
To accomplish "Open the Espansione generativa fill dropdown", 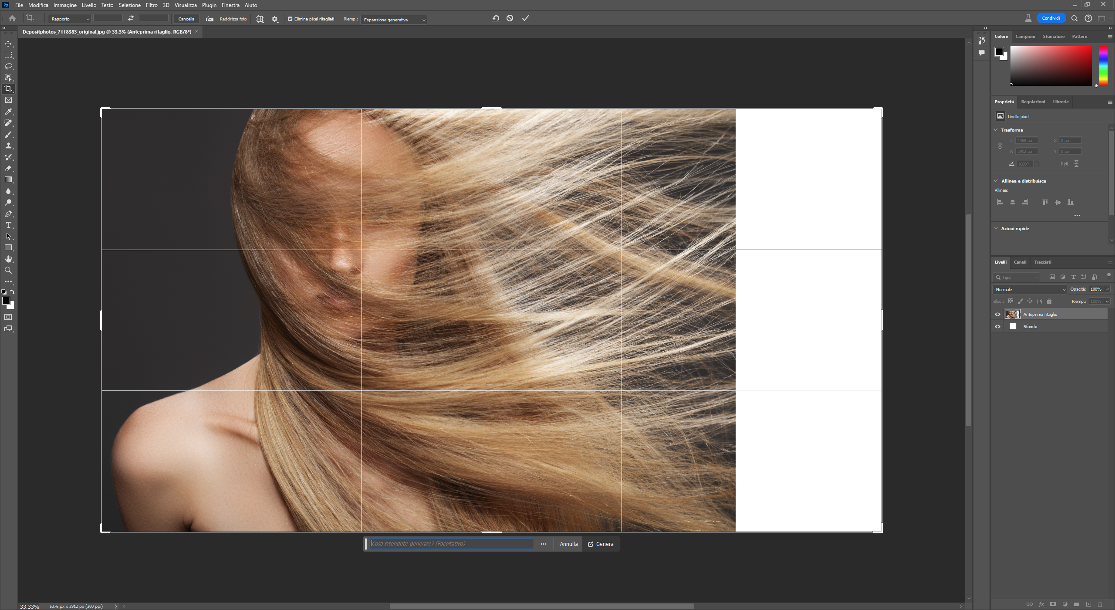I will click(394, 20).
